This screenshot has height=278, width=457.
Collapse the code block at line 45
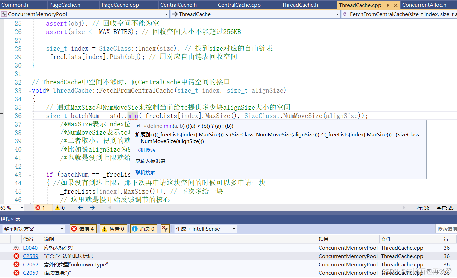click(30, 192)
